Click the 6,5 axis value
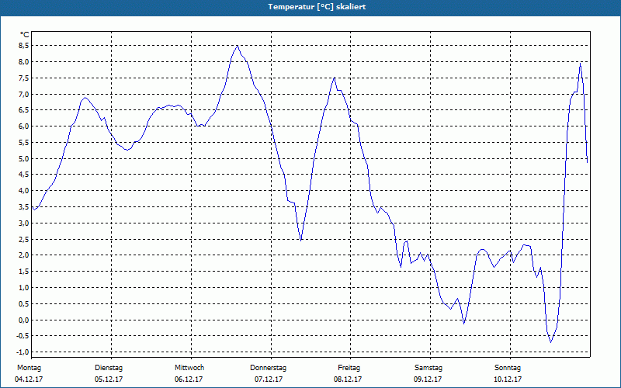This screenshot has width=621, height=388. (24, 110)
